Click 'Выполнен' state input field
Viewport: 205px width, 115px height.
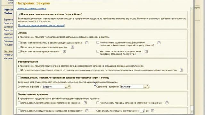132,87
